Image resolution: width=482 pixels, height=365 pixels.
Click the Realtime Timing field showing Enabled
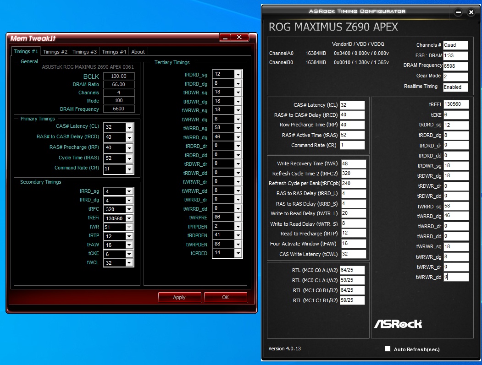(455, 87)
